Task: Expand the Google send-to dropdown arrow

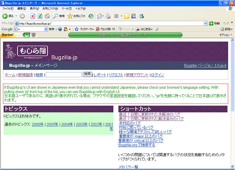Action: point(152,29)
